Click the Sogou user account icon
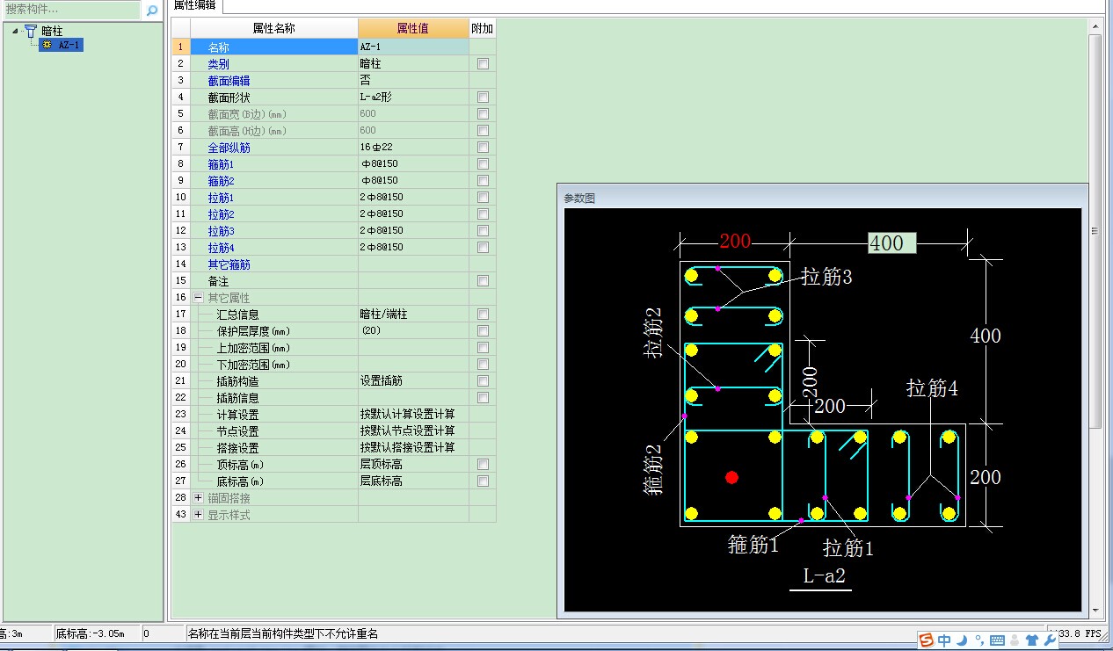1113x651 pixels. pyautogui.click(x=1015, y=640)
